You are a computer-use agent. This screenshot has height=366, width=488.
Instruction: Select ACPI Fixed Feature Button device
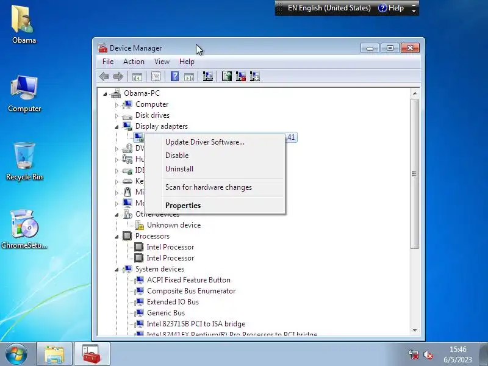coord(188,280)
